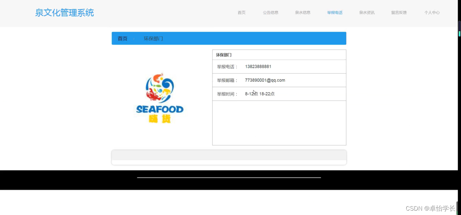Click the 泉文化管理系统 site title

[64, 13]
